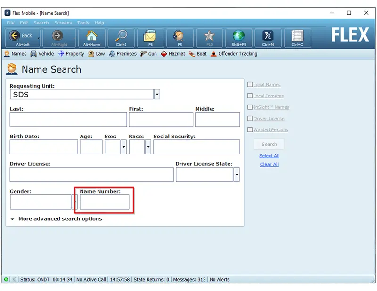
Task: Open the envelope F6 messages icon
Action: [150, 37]
